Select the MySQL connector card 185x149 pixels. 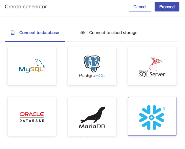click(32, 66)
